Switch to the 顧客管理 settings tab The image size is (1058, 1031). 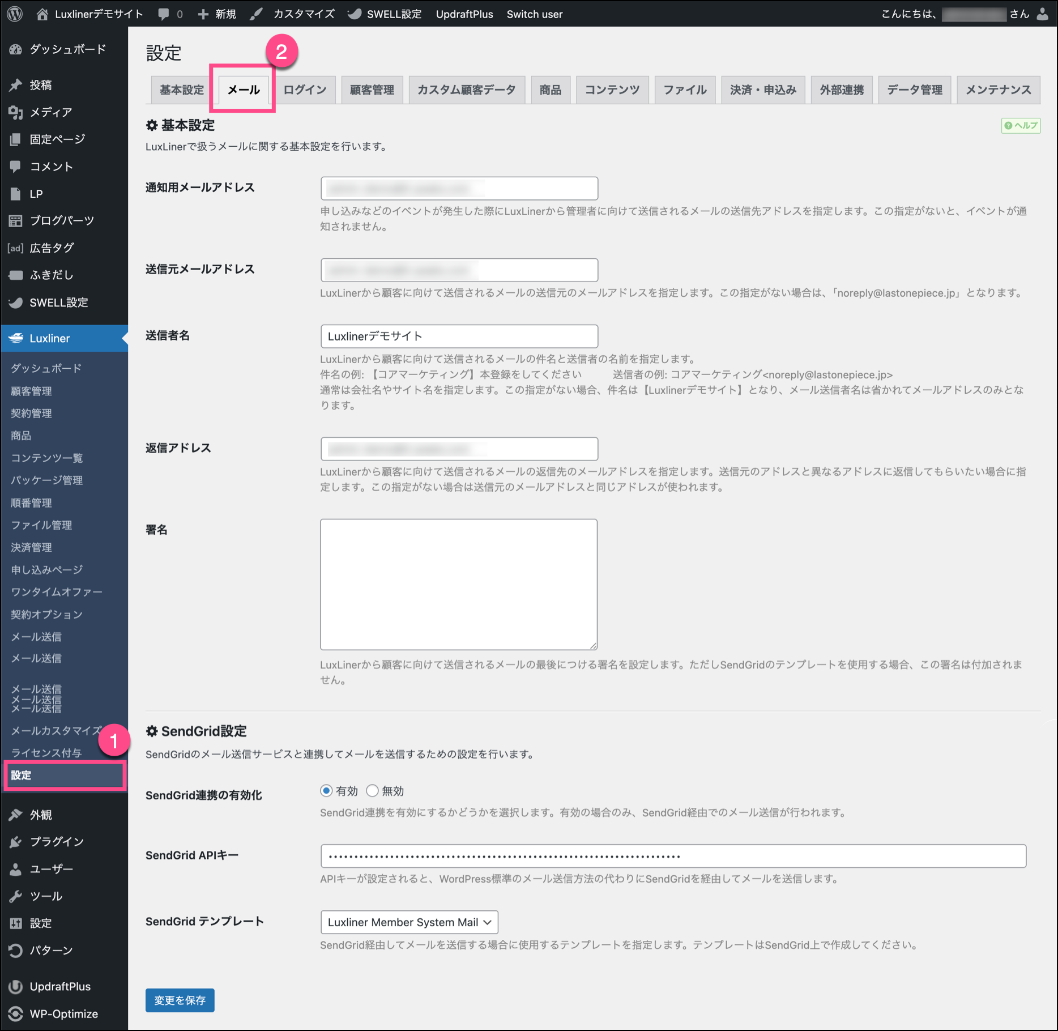tap(372, 90)
